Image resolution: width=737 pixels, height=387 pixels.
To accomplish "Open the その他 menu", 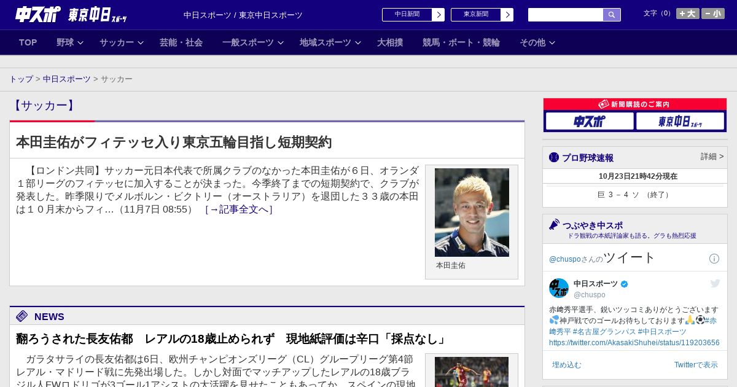I will click(x=532, y=42).
